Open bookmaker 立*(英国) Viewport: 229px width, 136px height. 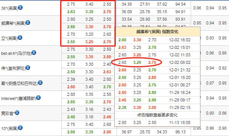pos(9,38)
